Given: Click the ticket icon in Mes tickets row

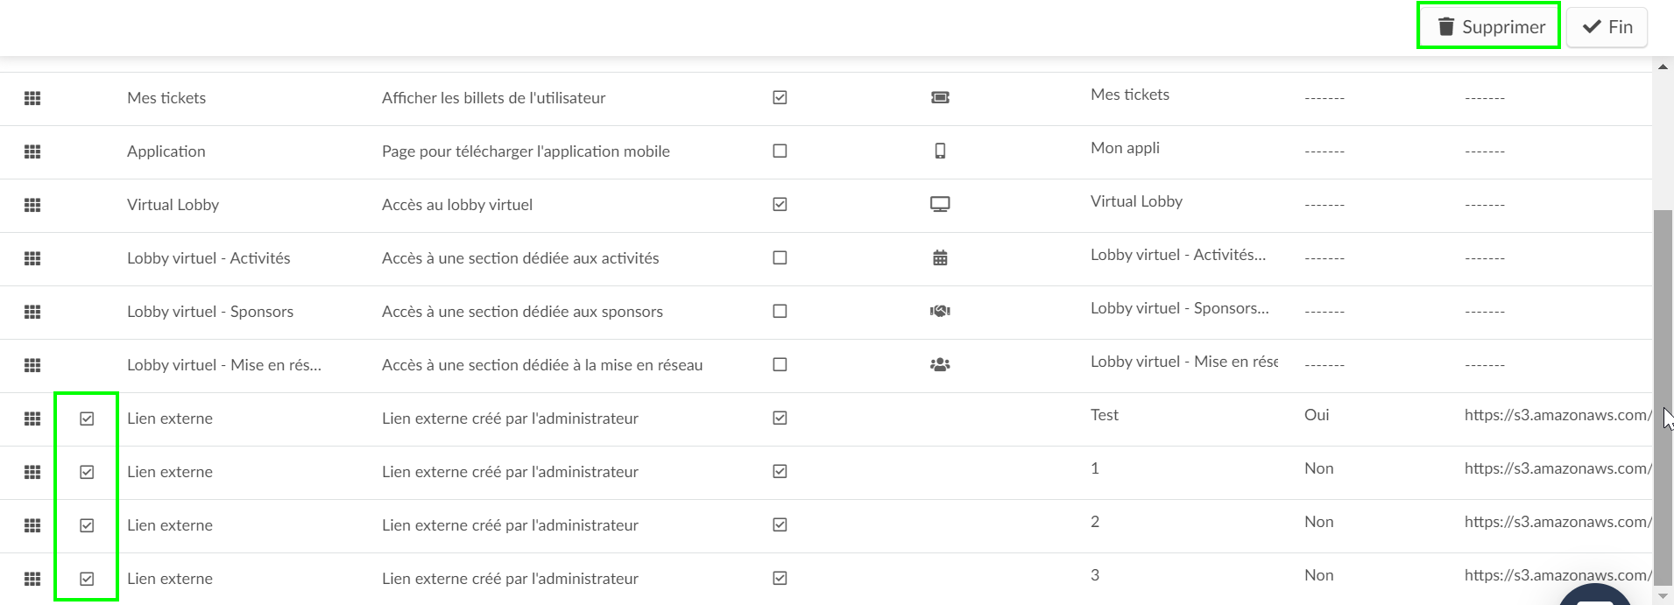Looking at the screenshot, I should (940, 97).
